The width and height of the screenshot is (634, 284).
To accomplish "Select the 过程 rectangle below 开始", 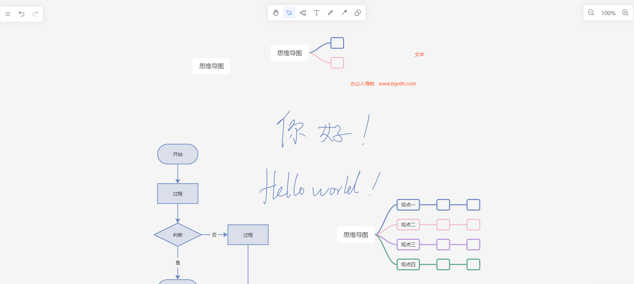I will (178, 193).
